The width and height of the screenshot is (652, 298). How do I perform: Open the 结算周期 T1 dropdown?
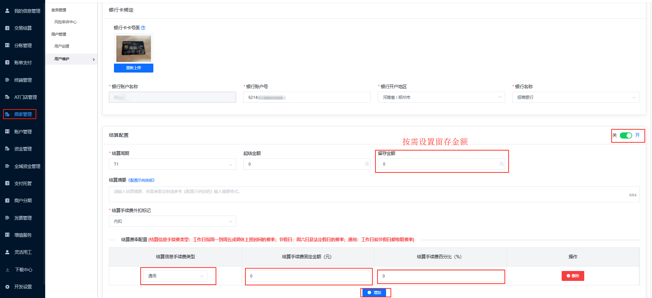172,164
